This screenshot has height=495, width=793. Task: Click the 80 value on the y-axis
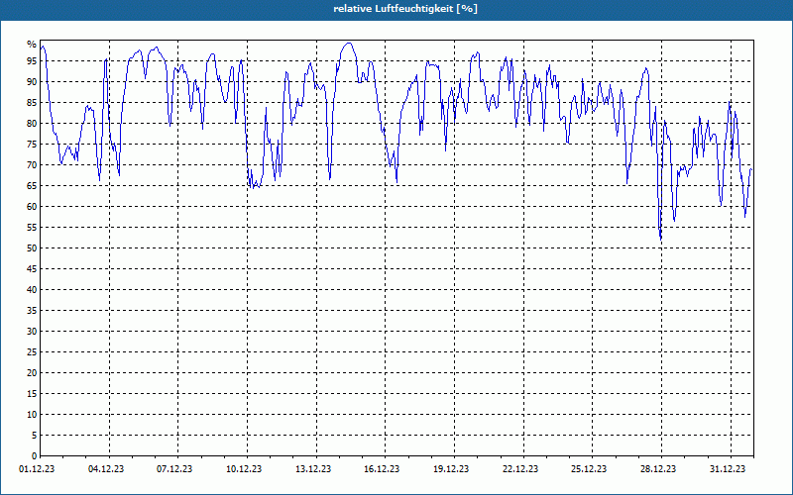[x=32, y=123]
